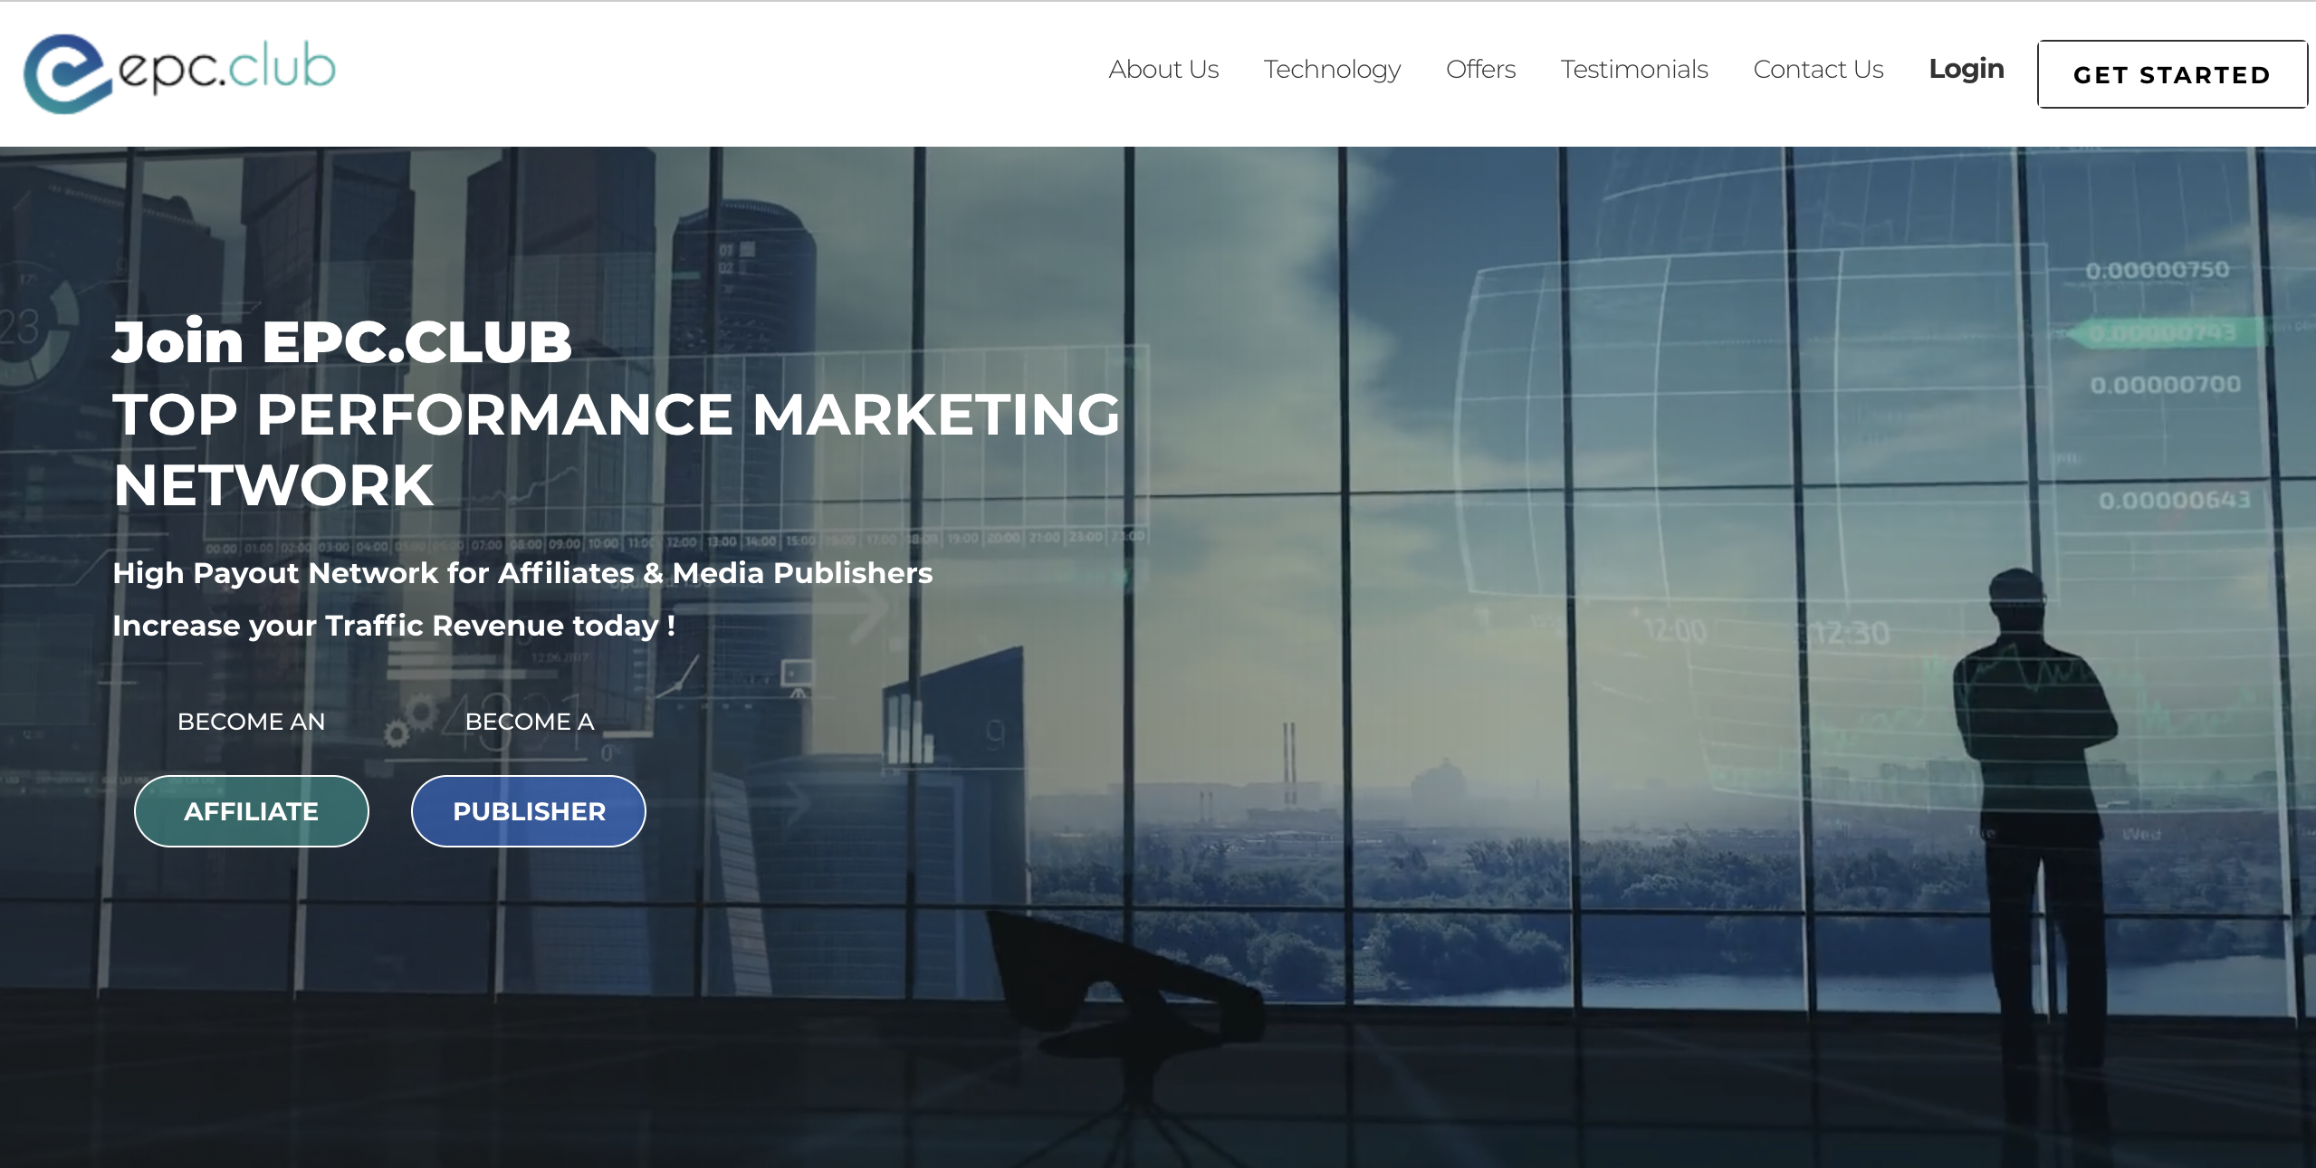The height and width of the screenshot is (1168, 2316).
Task: Click 'Increase your Traffic Revenue today !' text
Action: click(x=394, y=626)
